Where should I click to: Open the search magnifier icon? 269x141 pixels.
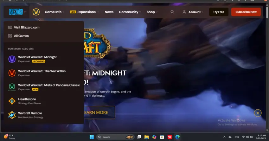click(172, 12)
